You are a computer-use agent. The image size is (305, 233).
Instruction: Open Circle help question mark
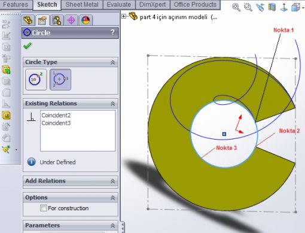click(112, 32)
